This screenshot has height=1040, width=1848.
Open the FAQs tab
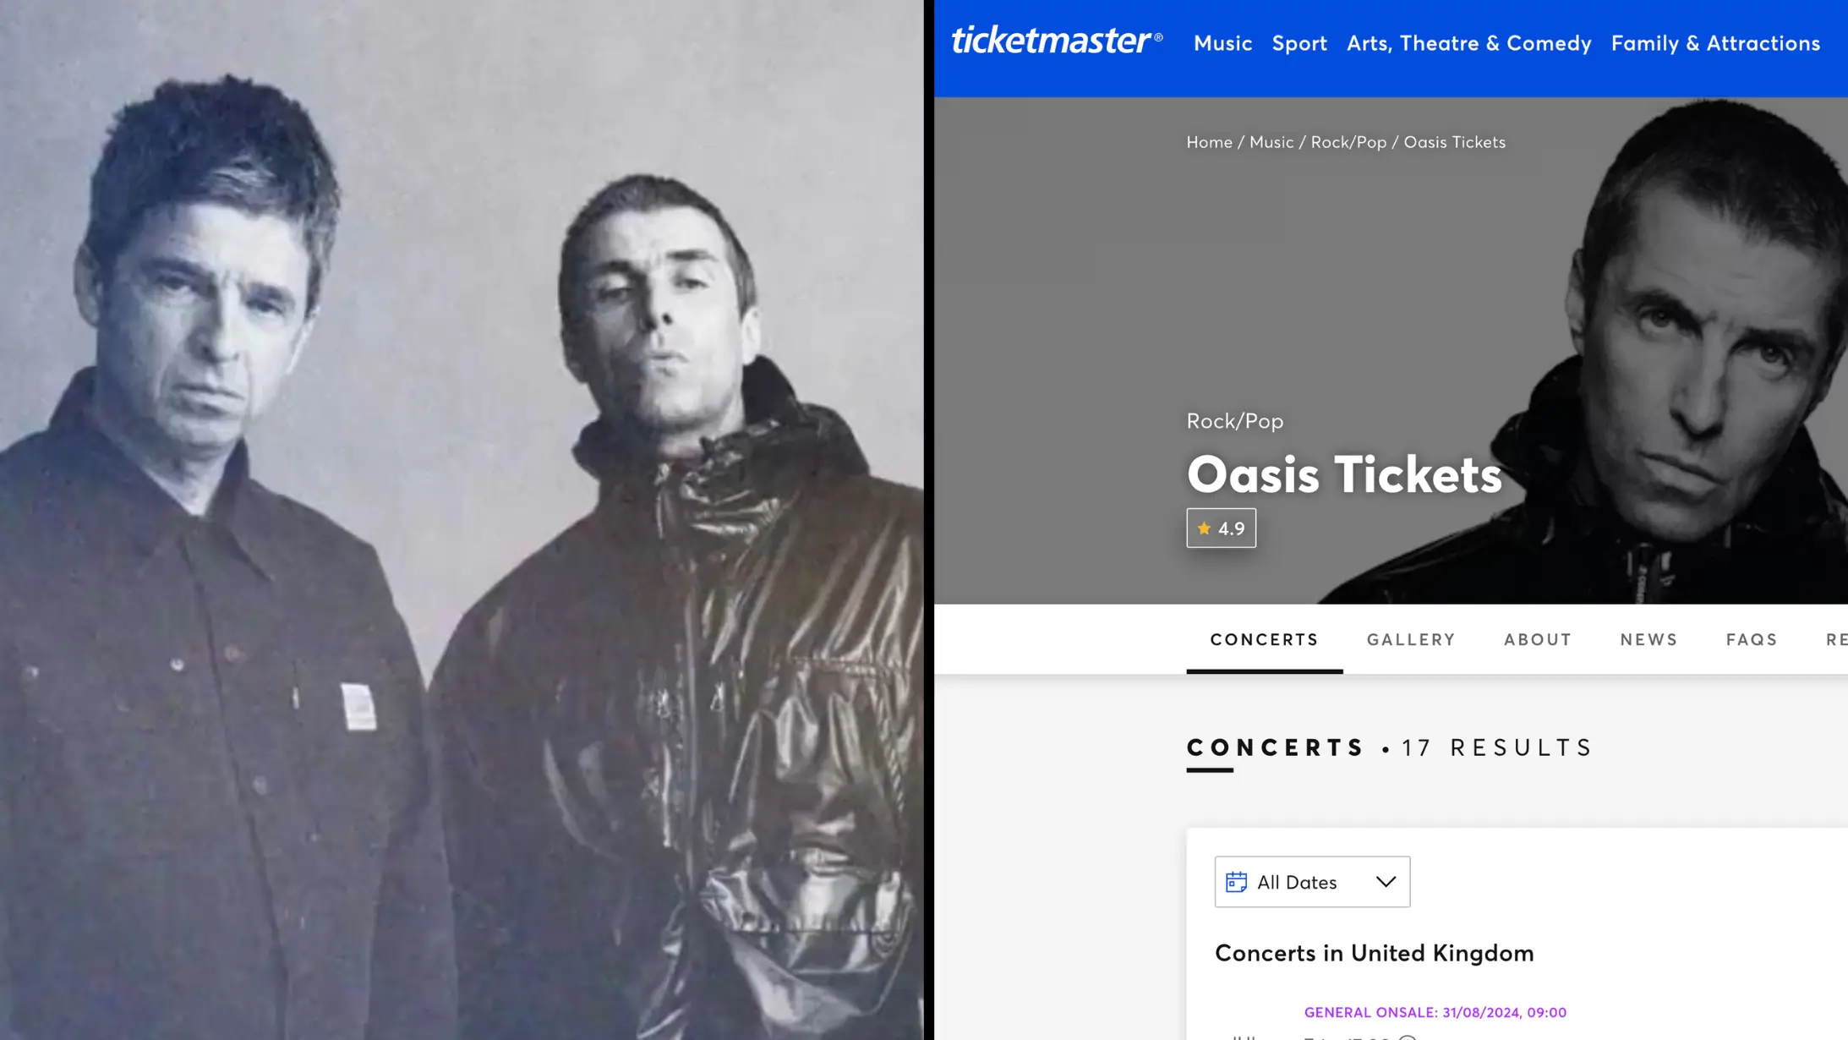click(x=1751, y=640)
